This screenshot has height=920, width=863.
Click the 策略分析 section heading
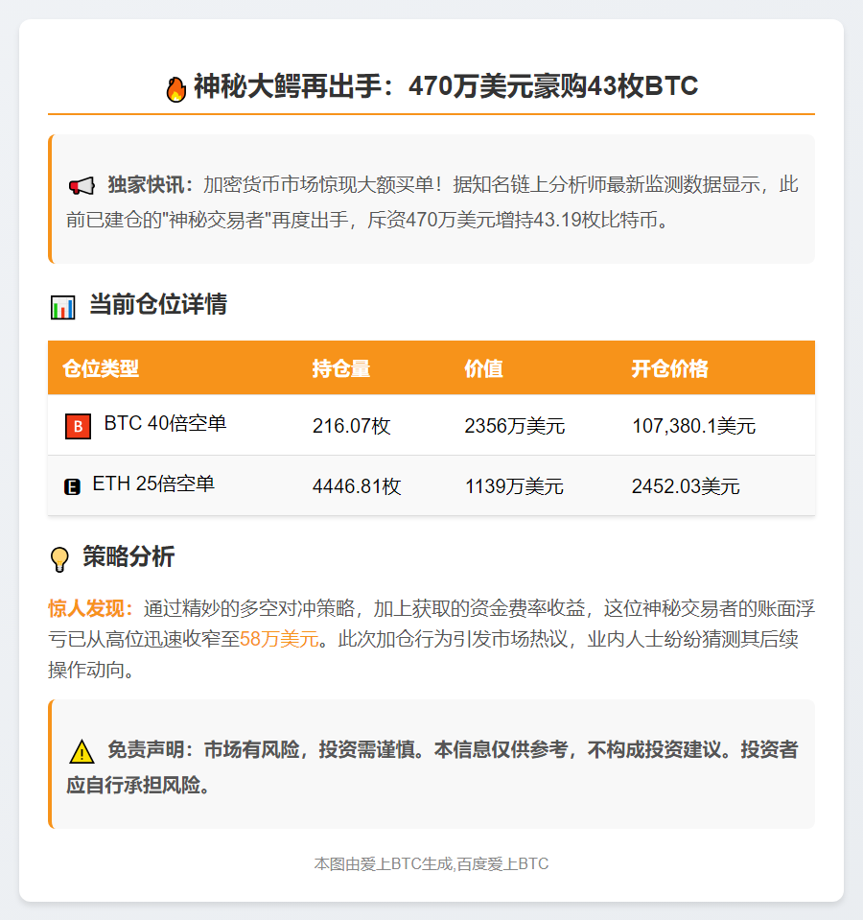click(128, 556)
